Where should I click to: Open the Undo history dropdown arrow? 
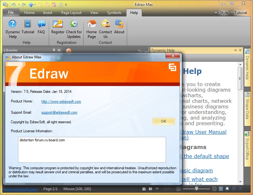pyautogui.click(x=19, y=5)
